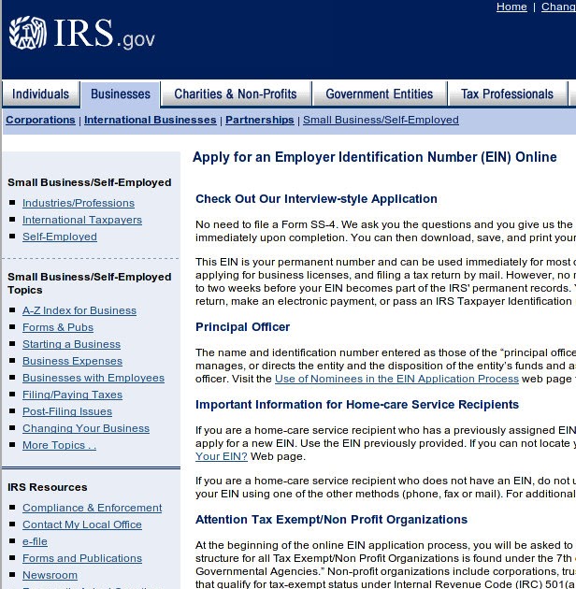This screenshot has width=576, height=589.
Task: Open Forms & Pubs sidebar link
Action: coord(58,327)
